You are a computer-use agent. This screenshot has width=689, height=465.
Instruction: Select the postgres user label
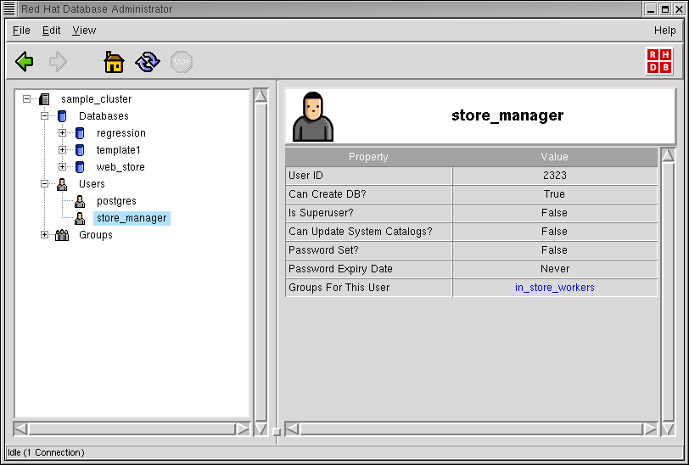[x=116, y=201]
